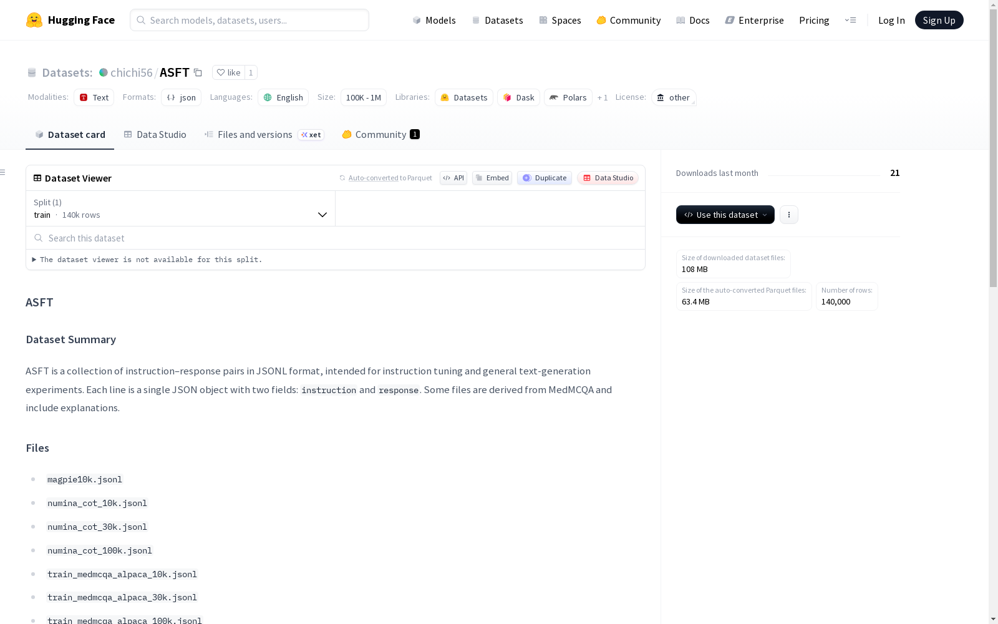This screenshot has height=624, width=998.
Task: Click the 63.4 MB Parquet size value
Action: tap(695, 302)
